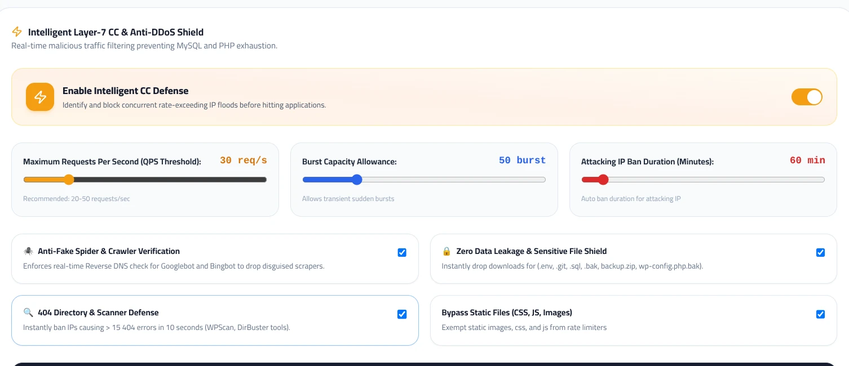
Task: Uncheck Bypass Static Files checkbox
Action: (820, 314)
